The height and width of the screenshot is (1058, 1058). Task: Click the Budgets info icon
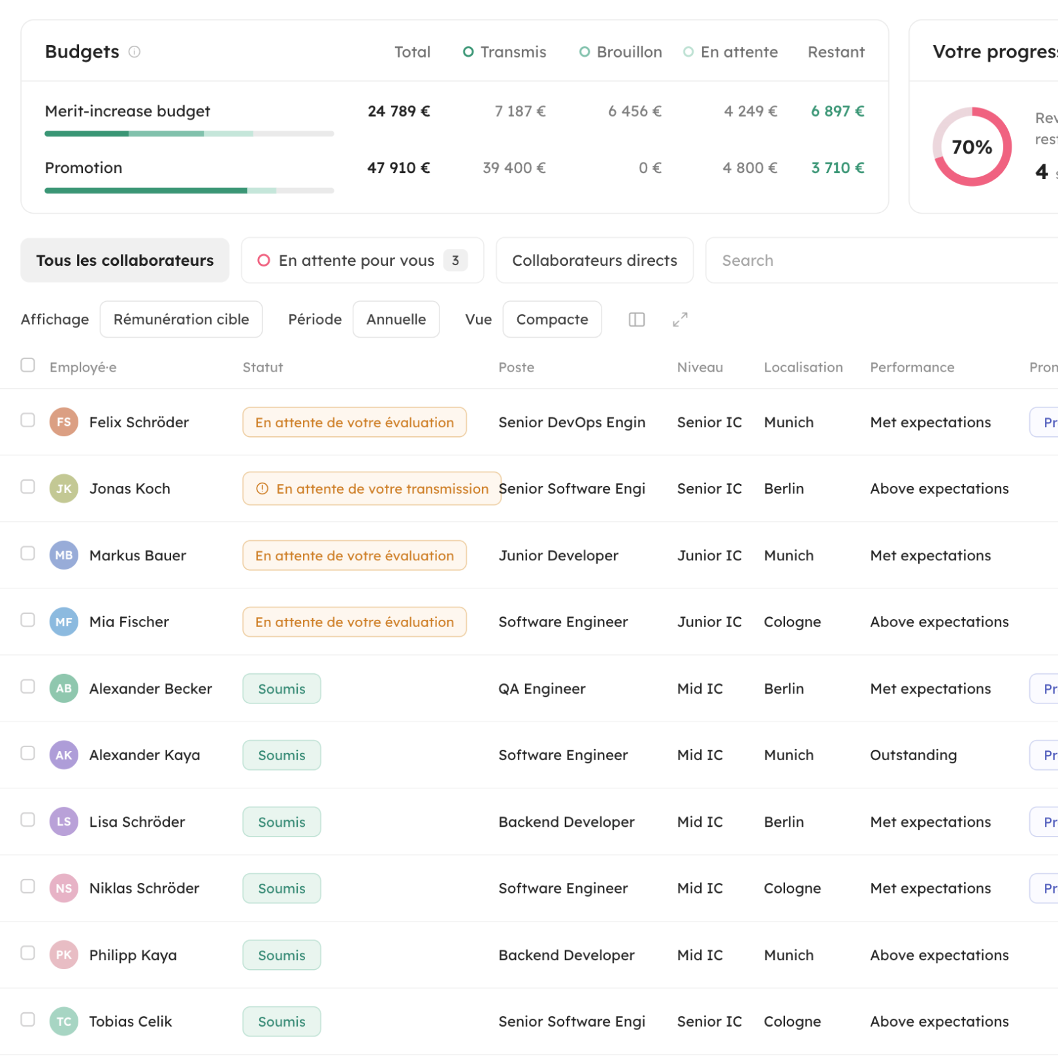[135, 52]
